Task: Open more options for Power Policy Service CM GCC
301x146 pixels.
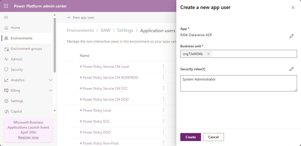Action: point(164,88)
